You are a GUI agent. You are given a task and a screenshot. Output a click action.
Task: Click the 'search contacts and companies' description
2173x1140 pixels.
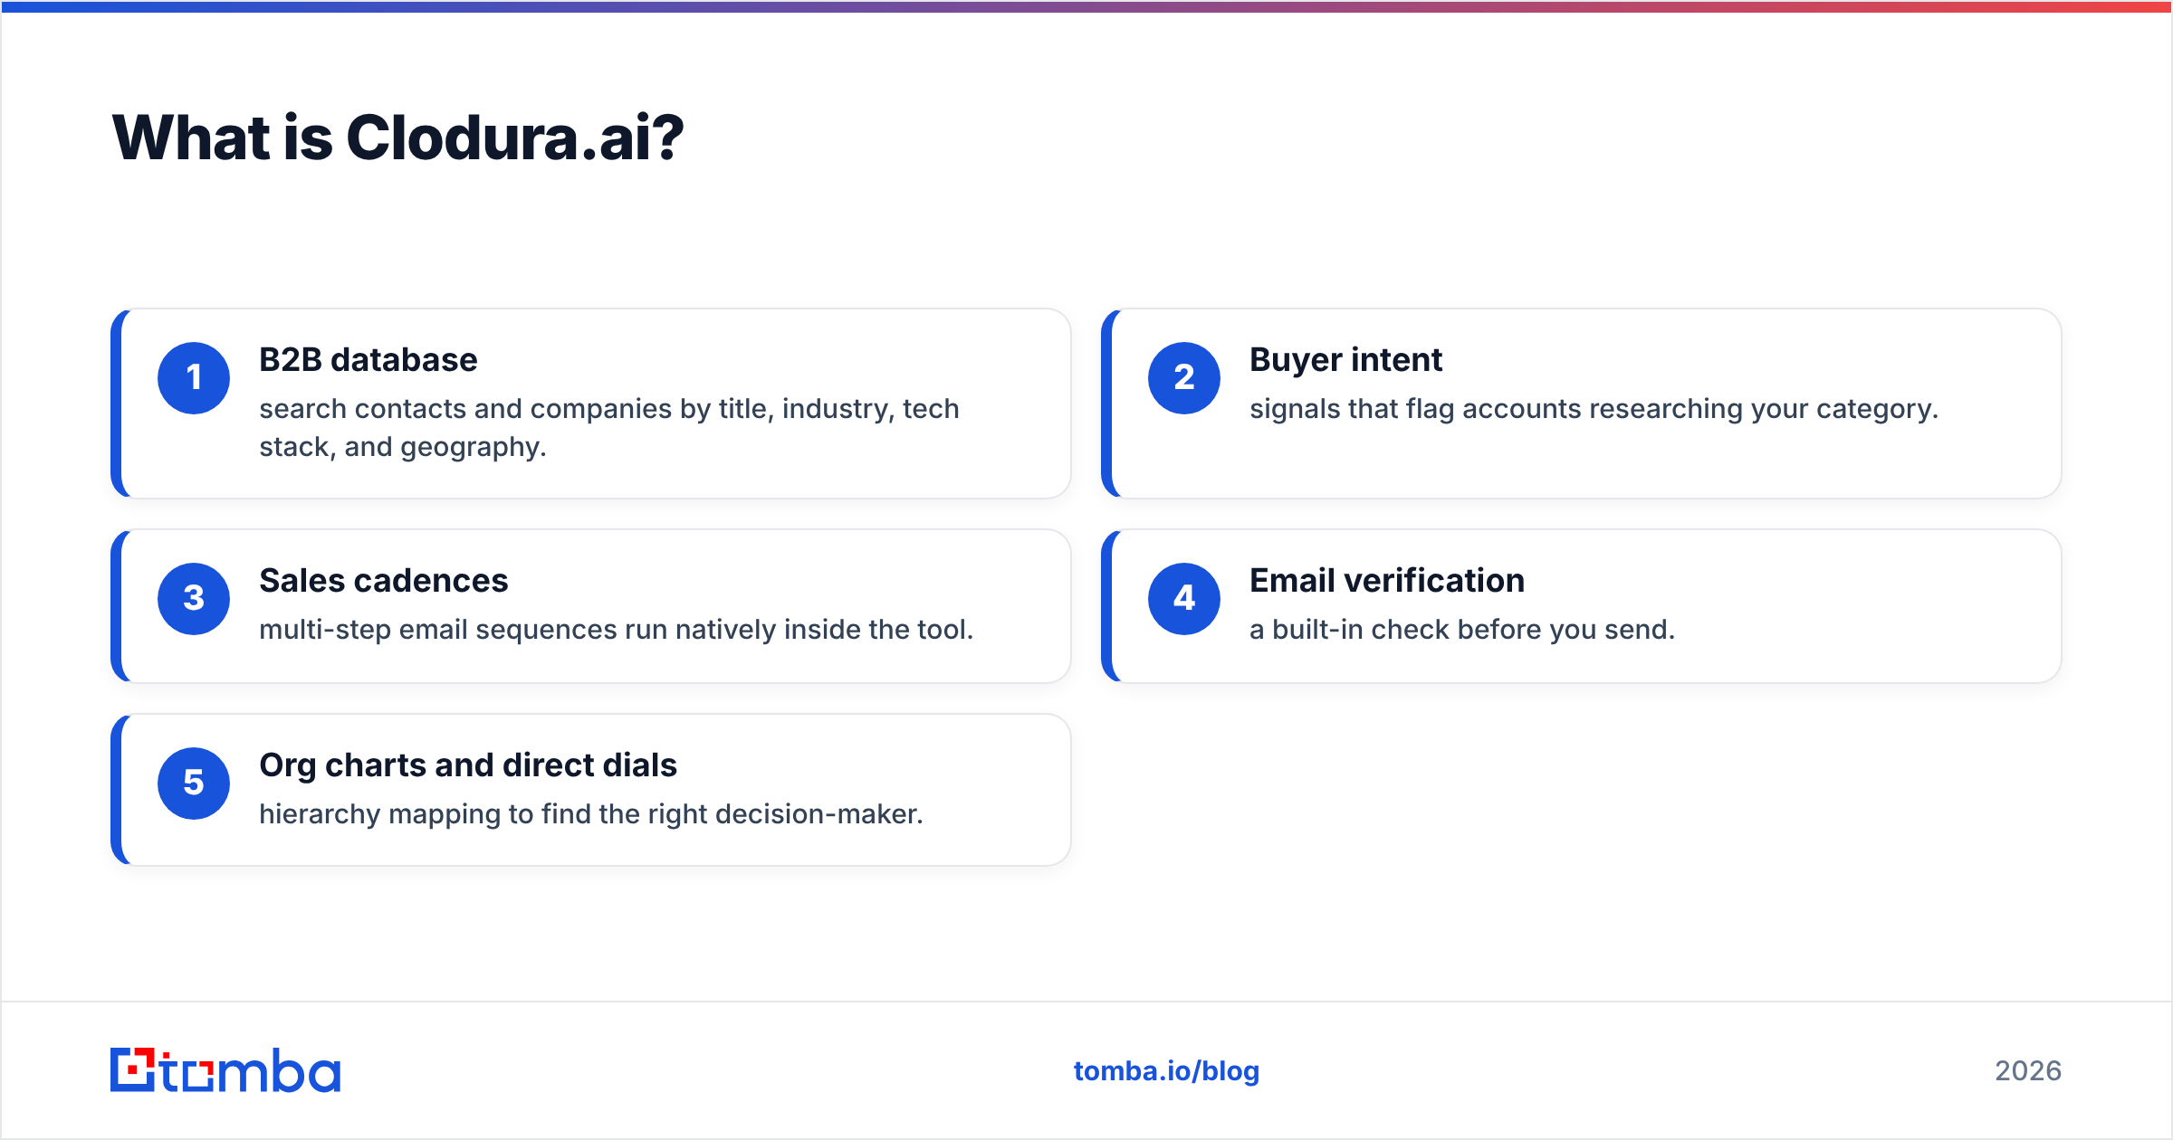tap(609, 428)
